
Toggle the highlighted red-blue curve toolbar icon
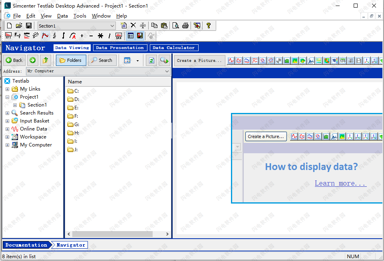point(45,36)
